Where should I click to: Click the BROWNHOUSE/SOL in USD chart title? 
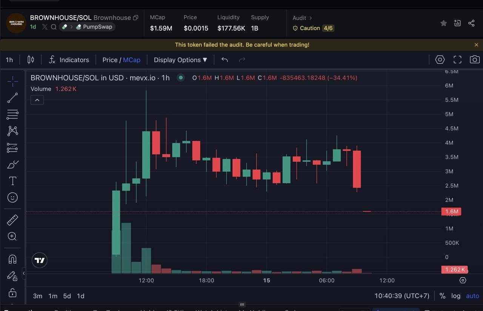[x=100, y=78]
